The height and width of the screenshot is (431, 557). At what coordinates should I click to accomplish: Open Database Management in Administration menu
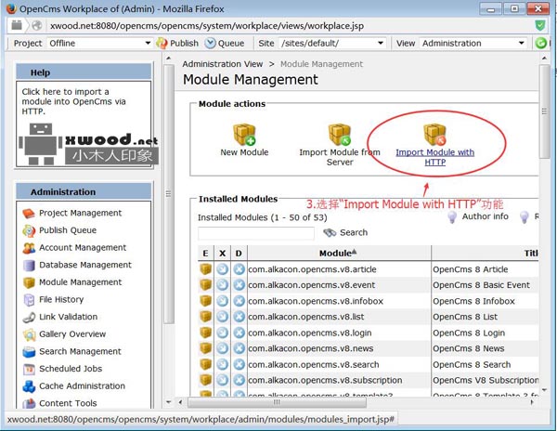[x=77, y=265]
